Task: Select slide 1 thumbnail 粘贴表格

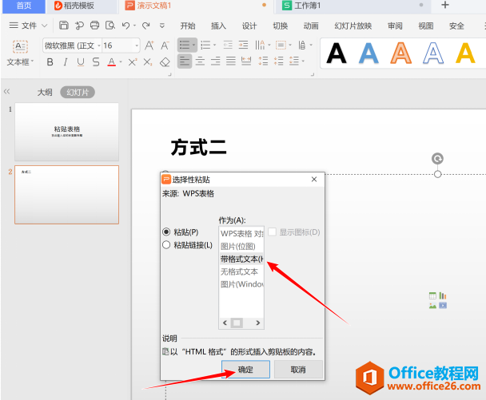Action: (x=66, y=131)
